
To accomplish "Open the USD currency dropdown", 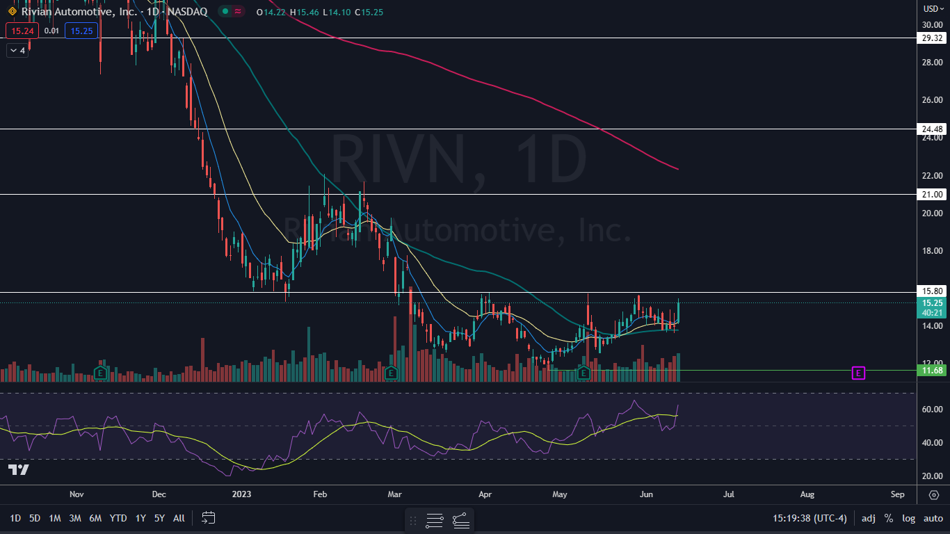I will point(933,9).
